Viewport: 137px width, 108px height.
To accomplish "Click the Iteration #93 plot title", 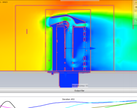I will (68, 99).
